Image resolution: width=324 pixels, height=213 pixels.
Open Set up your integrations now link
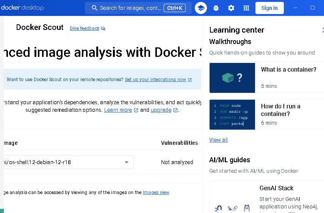tap(155, 80)
